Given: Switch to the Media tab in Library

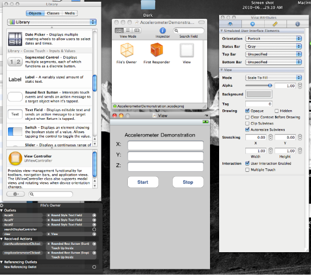Looking at the screenshot, I should (x=70, y=13).
